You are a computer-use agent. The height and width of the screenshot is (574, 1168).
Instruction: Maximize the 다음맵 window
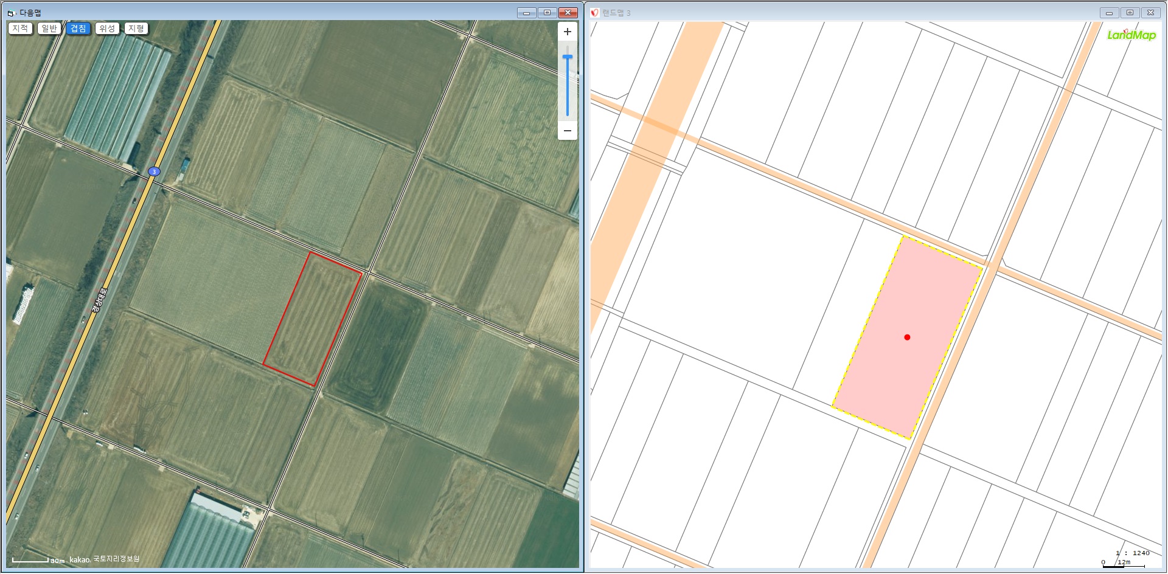[547, 13]
